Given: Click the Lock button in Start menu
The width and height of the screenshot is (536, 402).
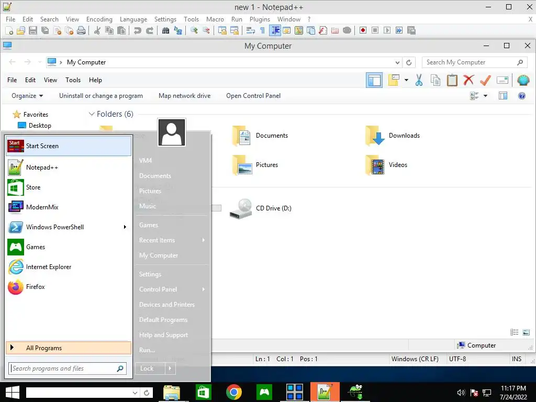Looking at the screenshot, I should pyautogui.click(x=150, y=368).
